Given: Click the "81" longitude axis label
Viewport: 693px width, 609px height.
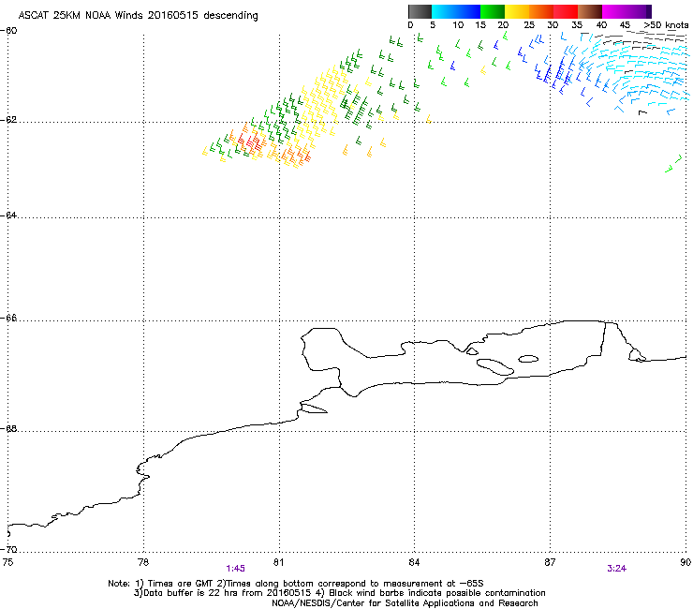Looking at the screenshot, I should pyautogui.click(x=278, y=562).
